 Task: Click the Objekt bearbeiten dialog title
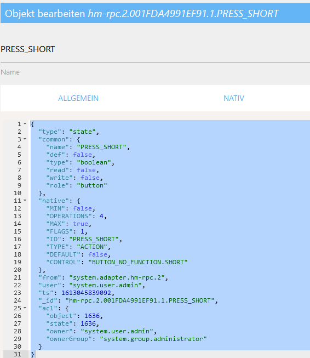pyautogui.click(x=142, y=14)
